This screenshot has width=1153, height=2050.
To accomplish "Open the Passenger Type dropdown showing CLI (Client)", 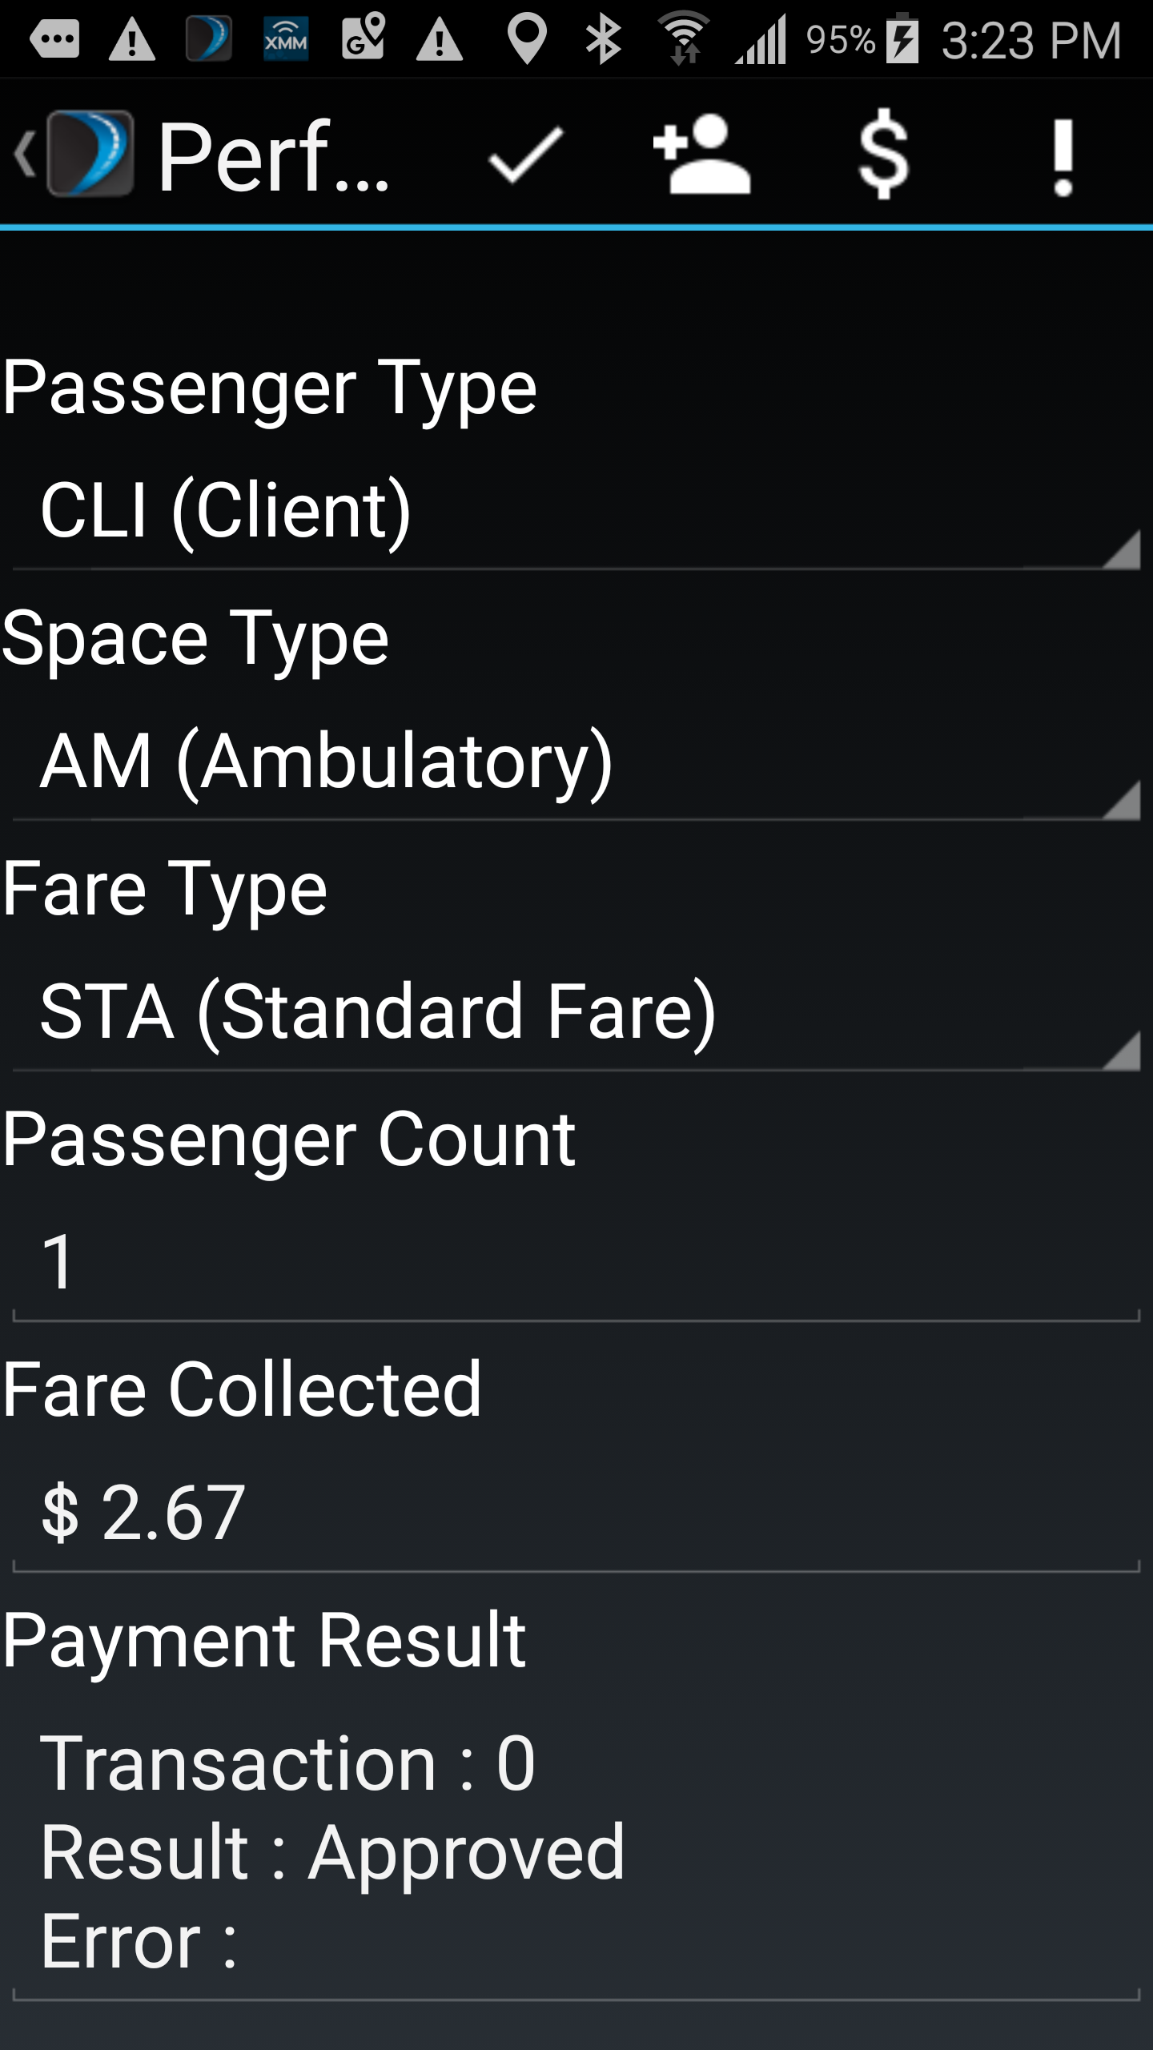I will pos(576,508).
